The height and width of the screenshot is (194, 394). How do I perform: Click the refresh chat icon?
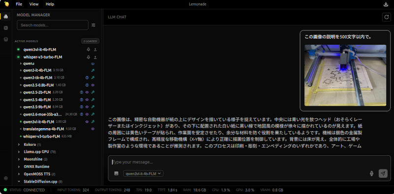coord(386,17)
